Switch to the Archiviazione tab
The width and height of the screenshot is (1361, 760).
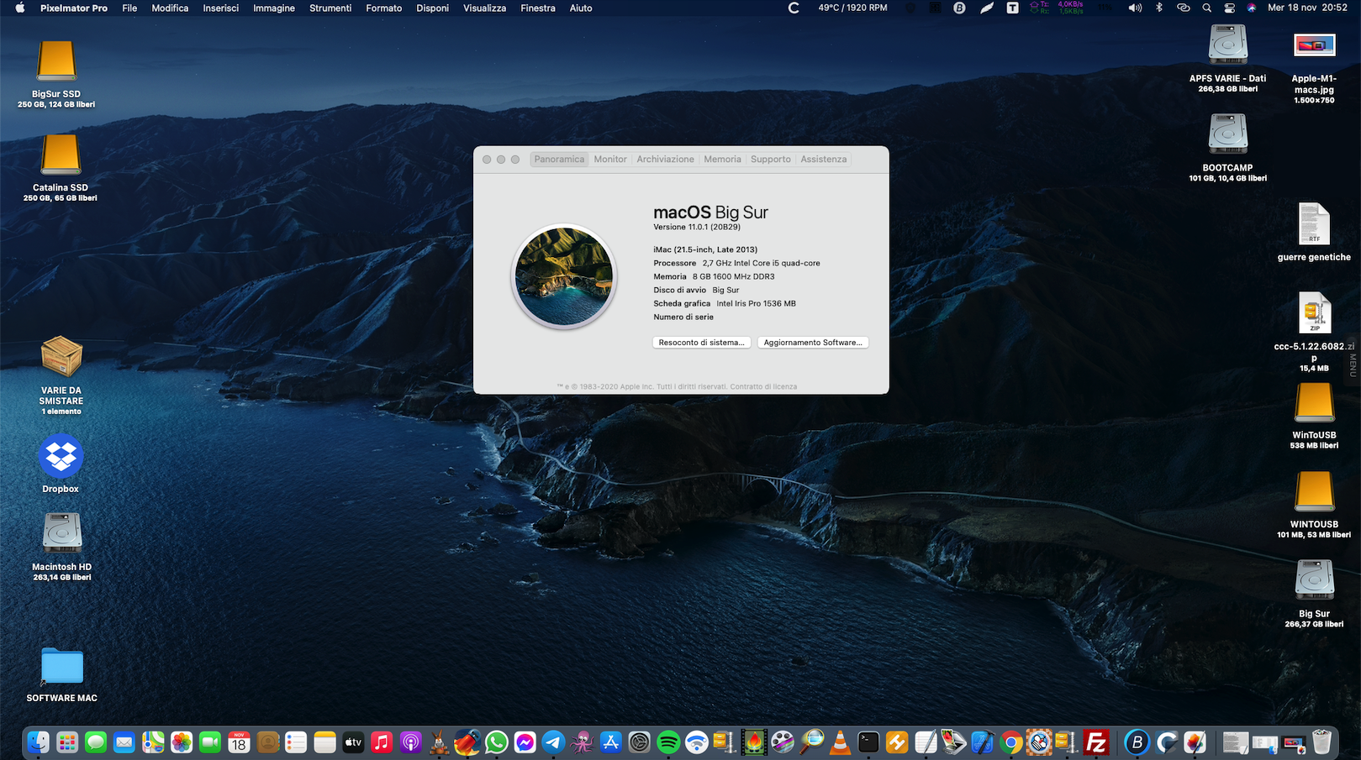tap(665, 160)
